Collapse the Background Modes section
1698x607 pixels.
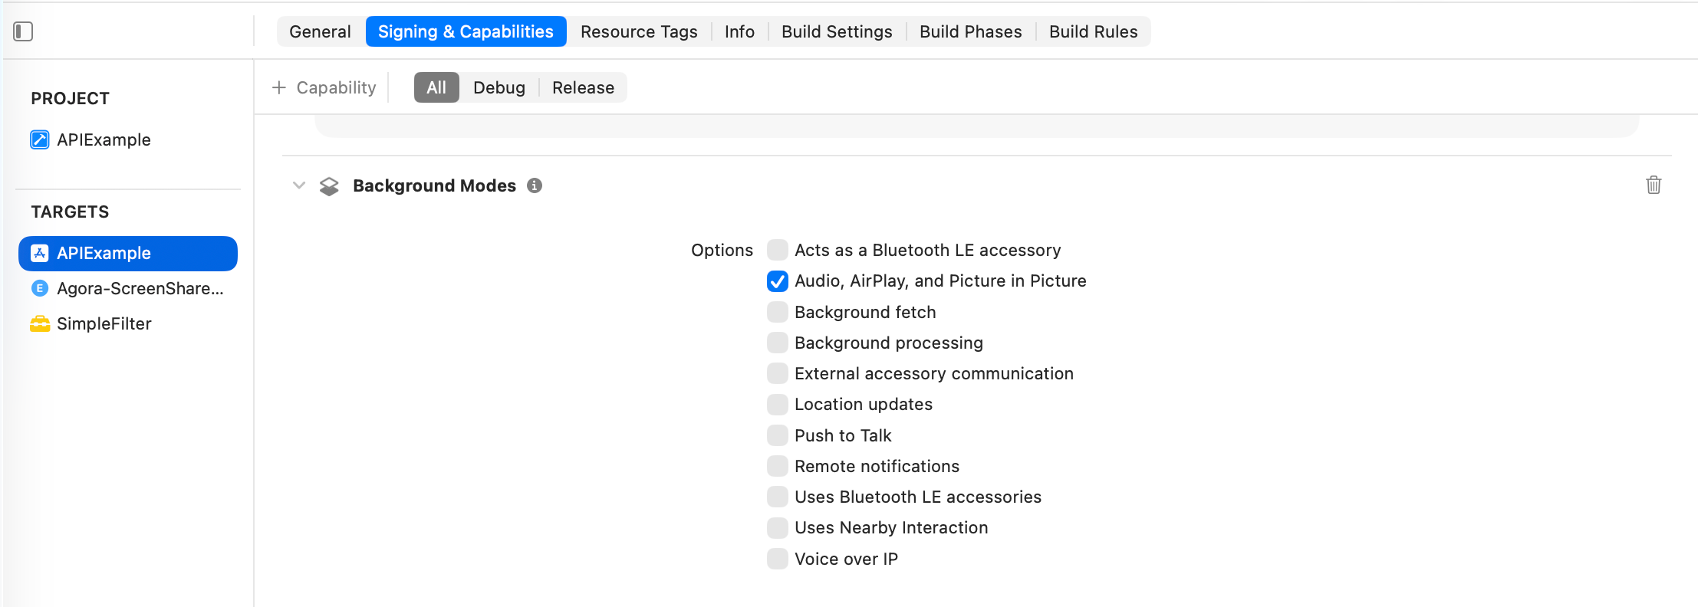click(299, 185)
